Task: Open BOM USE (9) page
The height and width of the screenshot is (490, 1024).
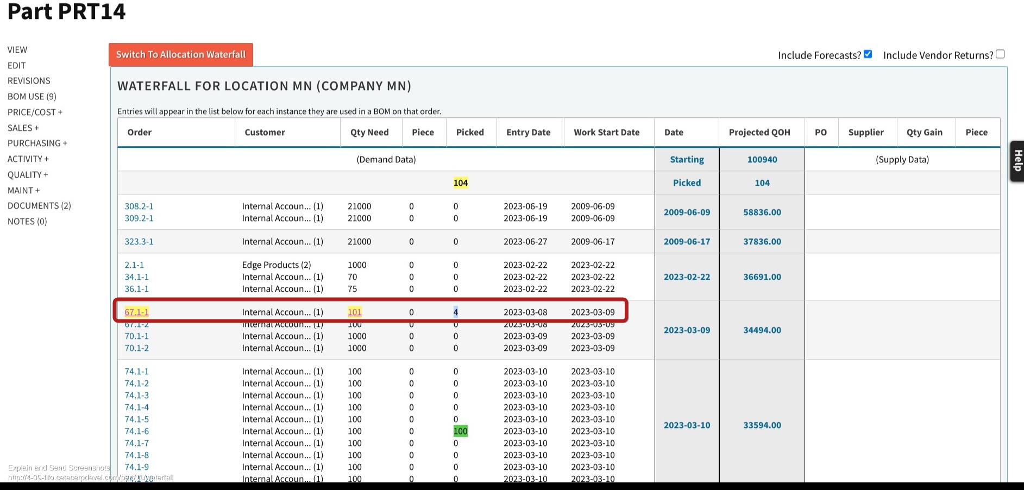Action: pos(32,96)
